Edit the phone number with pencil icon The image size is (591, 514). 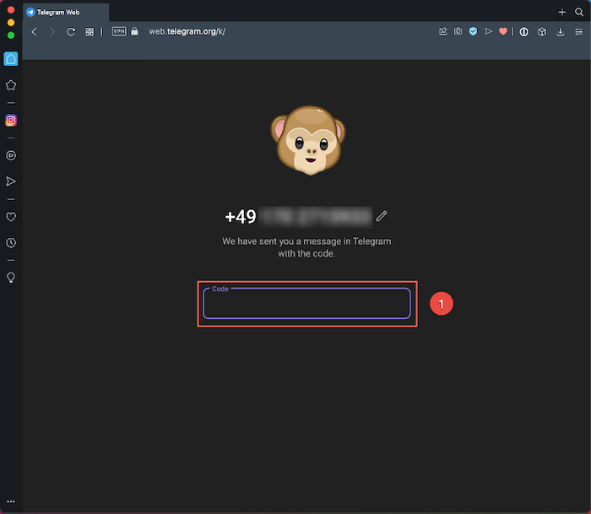[382, 216]
